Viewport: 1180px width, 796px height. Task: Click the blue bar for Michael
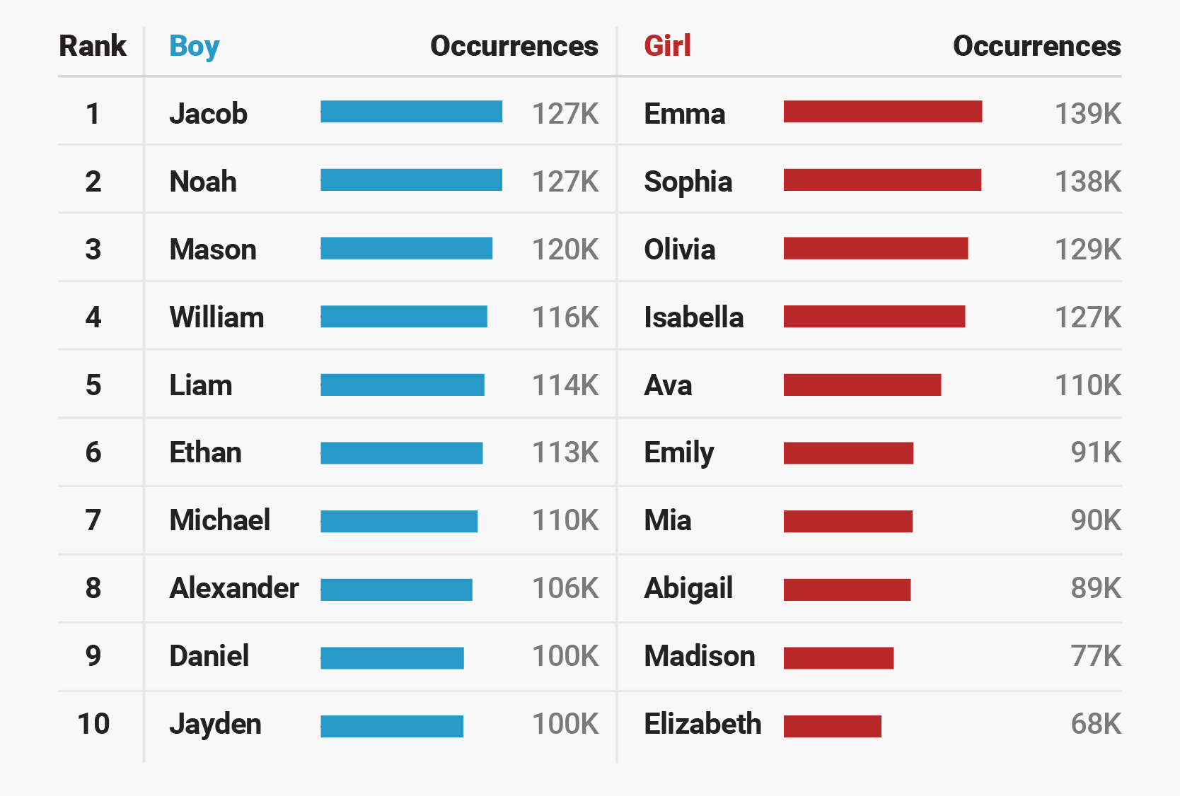(399, 521)
